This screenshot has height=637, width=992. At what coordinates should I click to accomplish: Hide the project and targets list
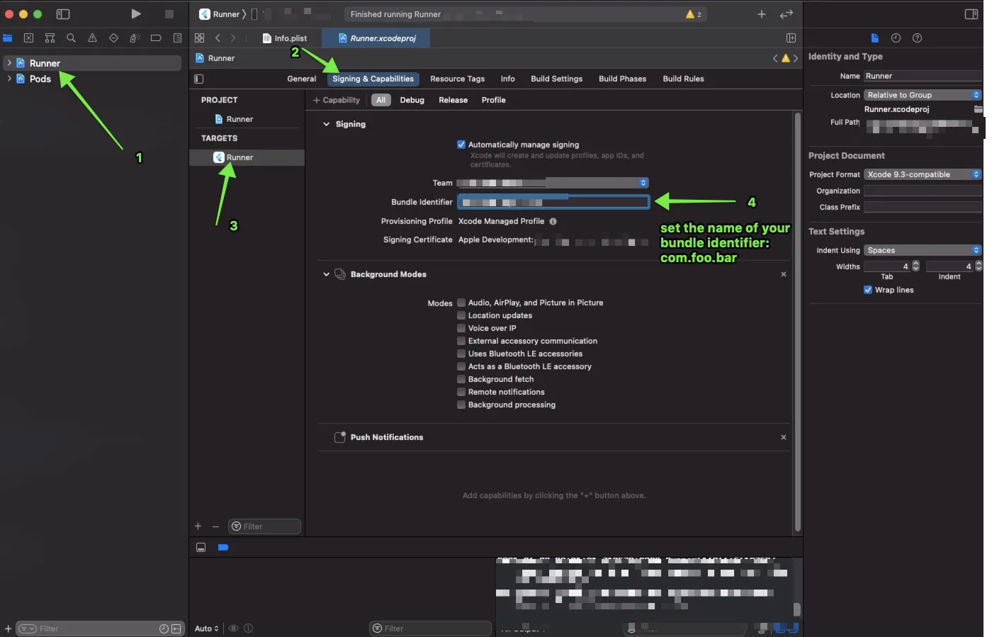199,79
